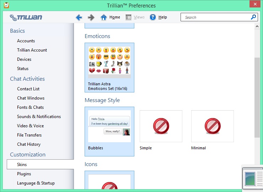
Task: Click the Views label in the toolbar
Action: pyautogui.click(x=139, y=17)
